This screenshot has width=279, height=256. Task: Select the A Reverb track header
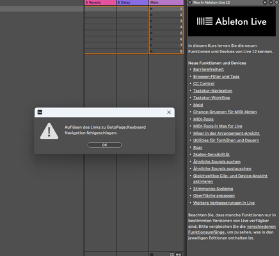[x=100, y=3]
